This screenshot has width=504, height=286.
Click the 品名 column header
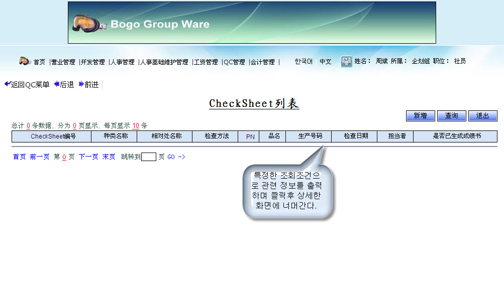[x=272, y=136]
